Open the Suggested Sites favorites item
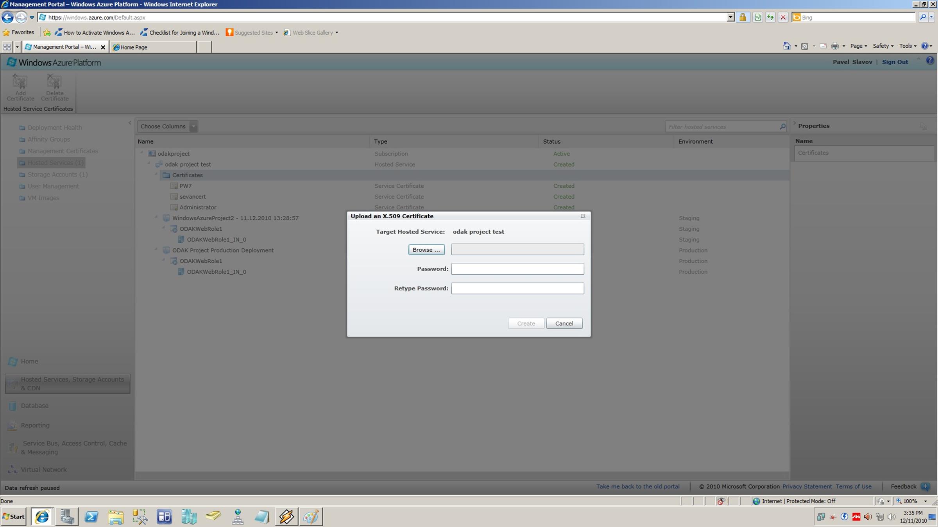The image size is (938, 527). [252, 33]
